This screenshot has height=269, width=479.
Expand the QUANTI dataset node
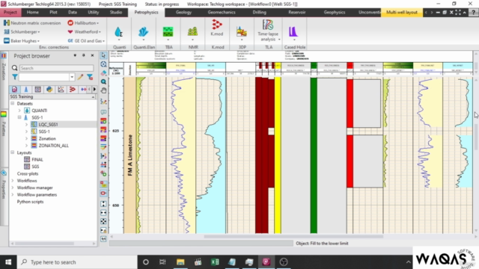pos(19,111)
